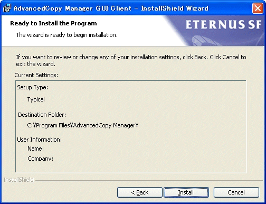Go back with the < Back button
Viewport: 266px width, 204px height.
point(140,192)
